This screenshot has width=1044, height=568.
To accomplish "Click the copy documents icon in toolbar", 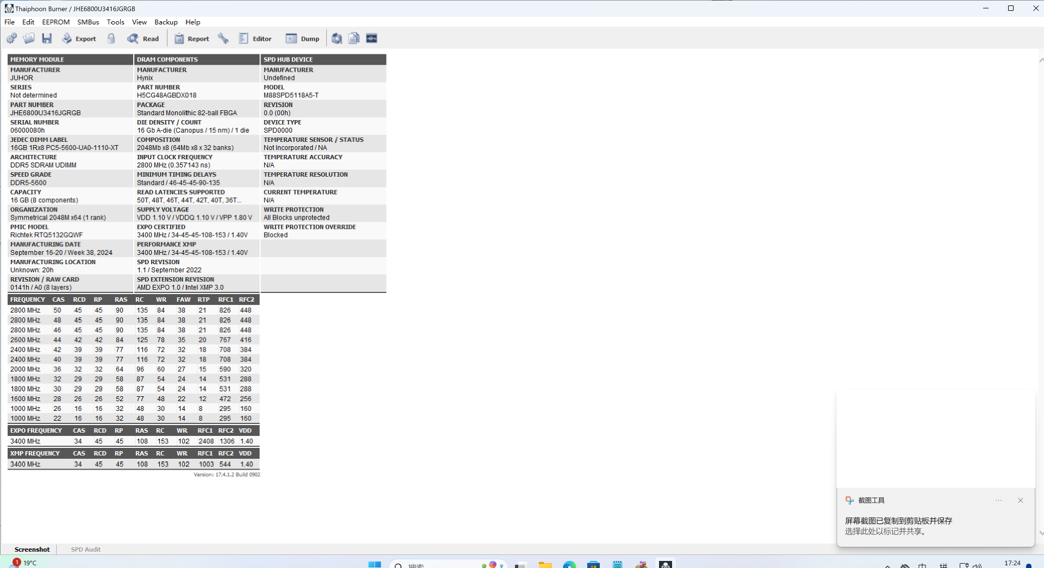I will [354, 39].
